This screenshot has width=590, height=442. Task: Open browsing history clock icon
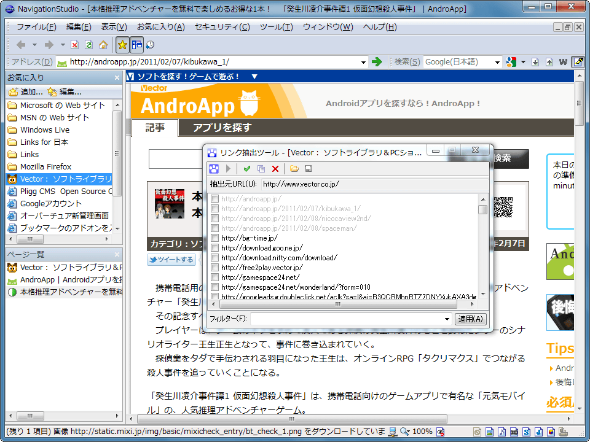tap(150, 45)
